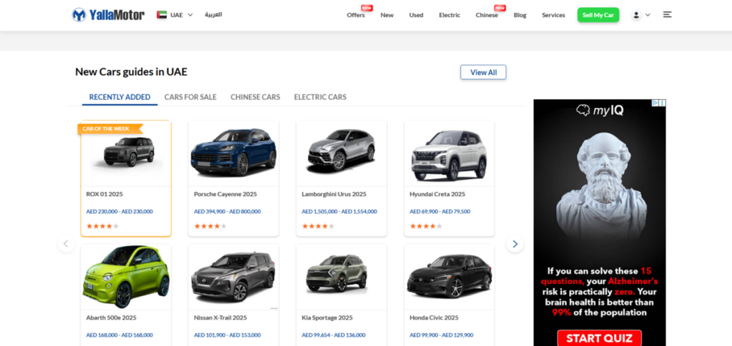732x346 pixels.
Task: Click price AED 99,900 - AED 129,900
Action: (441, 335)
